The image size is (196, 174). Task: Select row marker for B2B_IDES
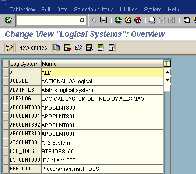pyautogui.click(x=6, y=151)
